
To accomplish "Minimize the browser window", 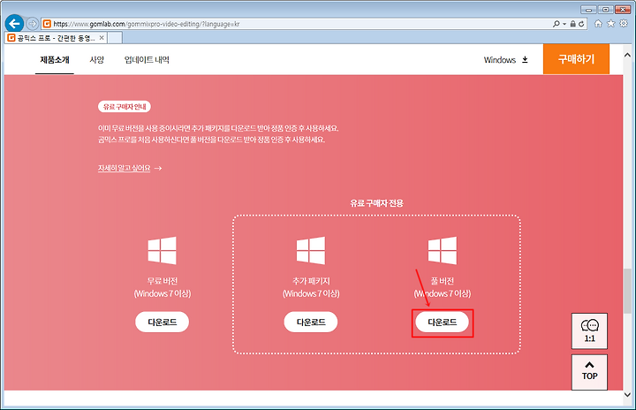I will coord(588,10).
